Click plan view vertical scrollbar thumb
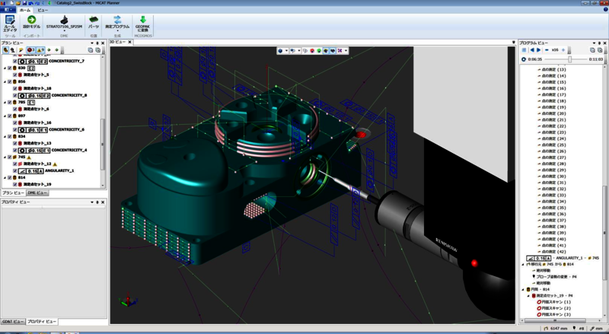This screenshot has height=334, width=609. click(103, 144)
